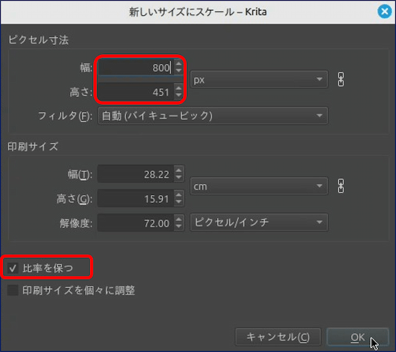396x352 pixels.
Task: Click the print width field showing 28.22
Action: pyautogui.click(x=135, y=174)
